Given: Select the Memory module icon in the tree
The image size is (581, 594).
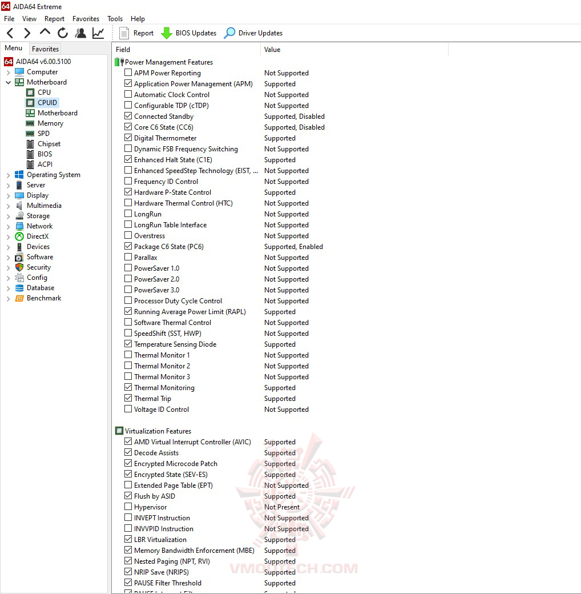Looking at the screenshot, I should (x=30, y=123).
